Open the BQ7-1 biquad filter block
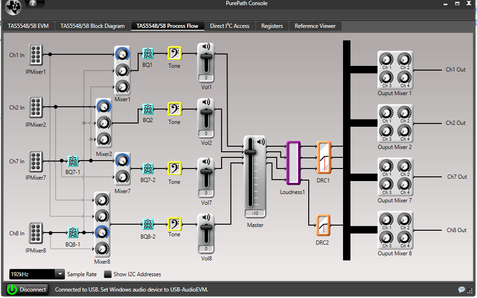 [x=73, y=161]
